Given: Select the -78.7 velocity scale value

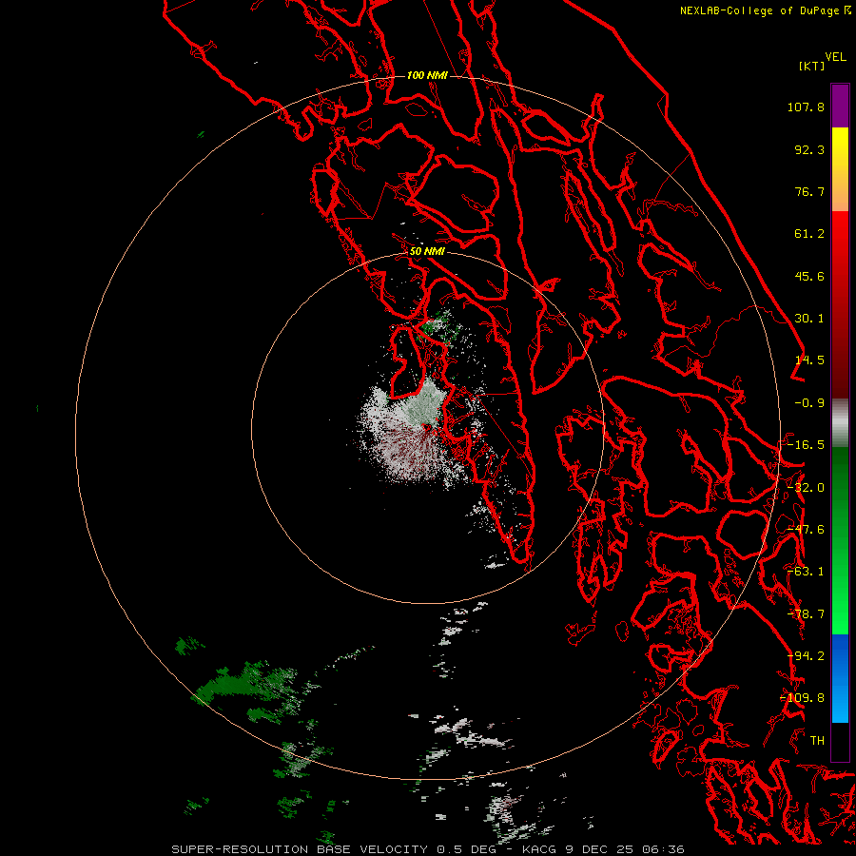Looking at the screenshot, I should [806, 614].
